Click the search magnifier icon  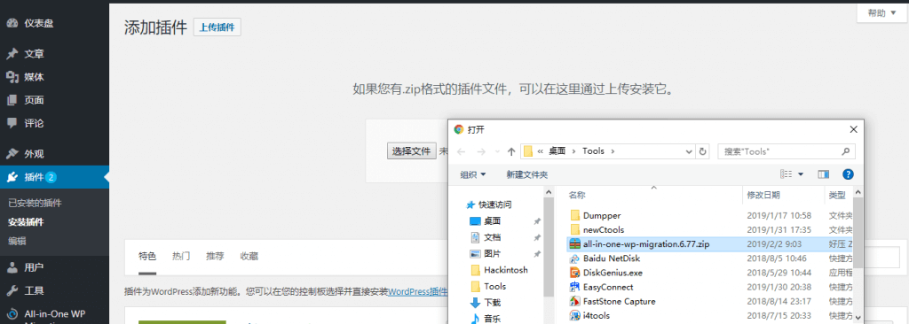point(846,151)
